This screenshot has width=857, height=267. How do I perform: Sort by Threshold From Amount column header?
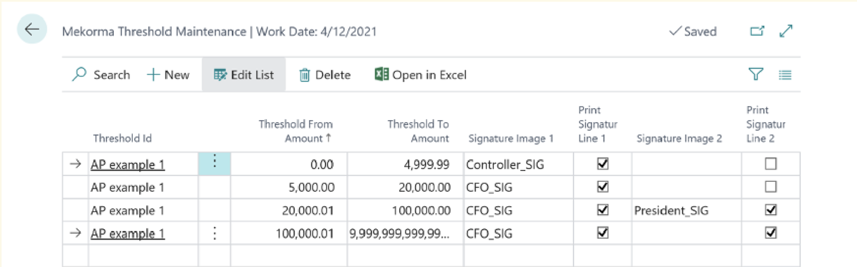tap(295, 131)
